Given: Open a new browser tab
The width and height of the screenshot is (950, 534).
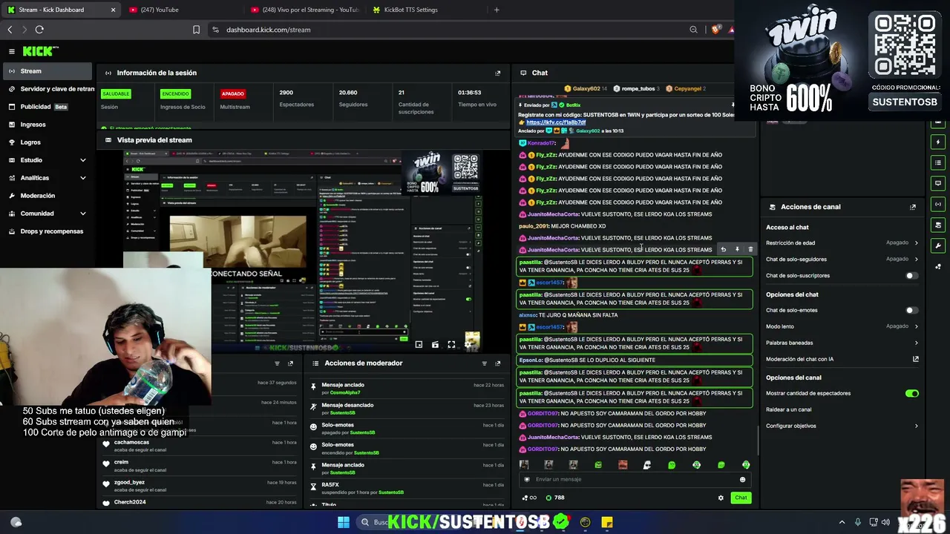Looking at the screenshot, I should (497, 10).
